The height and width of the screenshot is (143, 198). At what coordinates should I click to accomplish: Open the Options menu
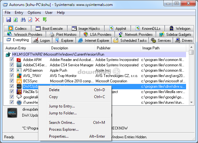(x=34, y=13)
